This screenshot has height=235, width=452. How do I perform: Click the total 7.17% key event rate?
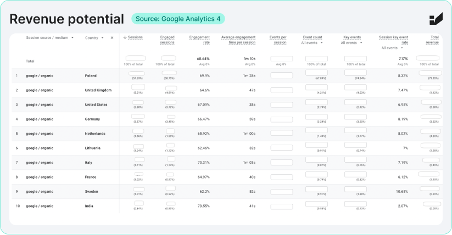[403, 59]
